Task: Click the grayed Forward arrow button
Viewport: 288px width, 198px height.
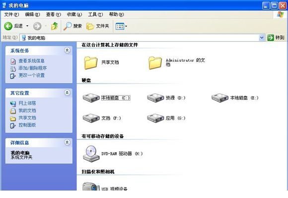Action: click(37, 26)
